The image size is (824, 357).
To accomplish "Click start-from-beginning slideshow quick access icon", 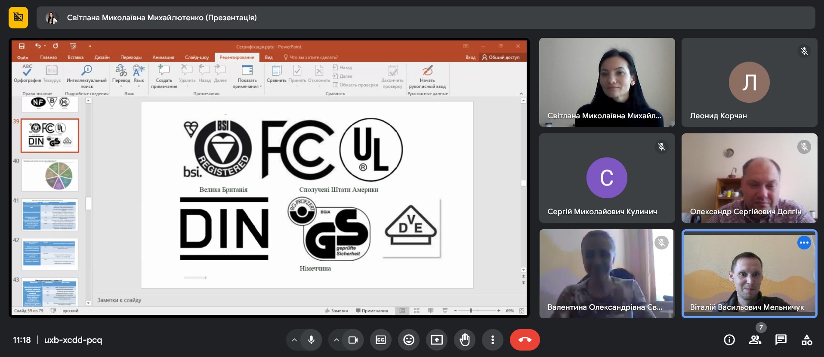I will 73,46.
